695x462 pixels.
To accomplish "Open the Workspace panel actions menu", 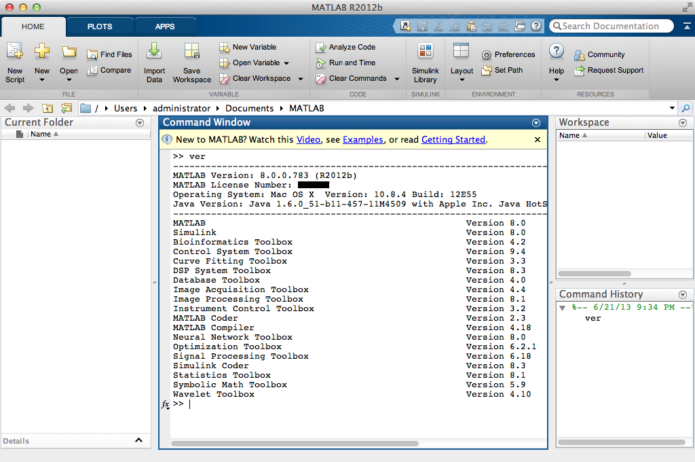I will coord(683,123).
